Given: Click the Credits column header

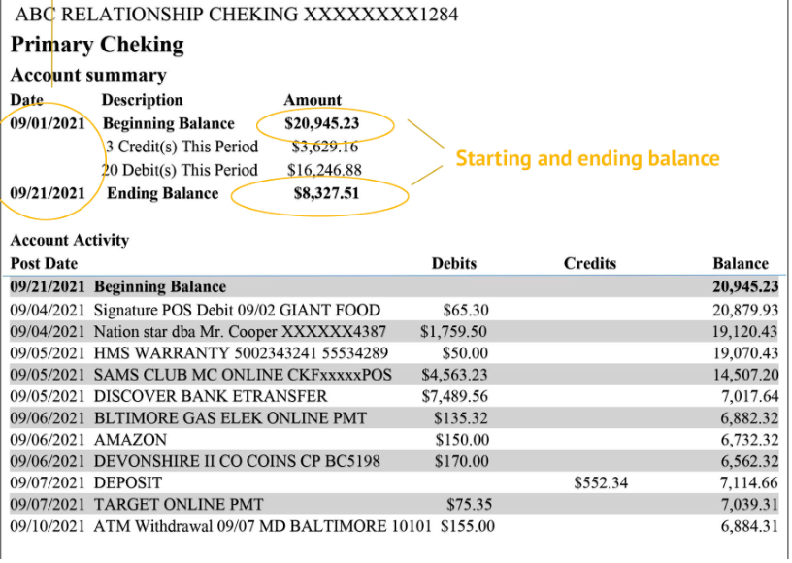Looking at the screenshot, I should (x=589, y=263).
